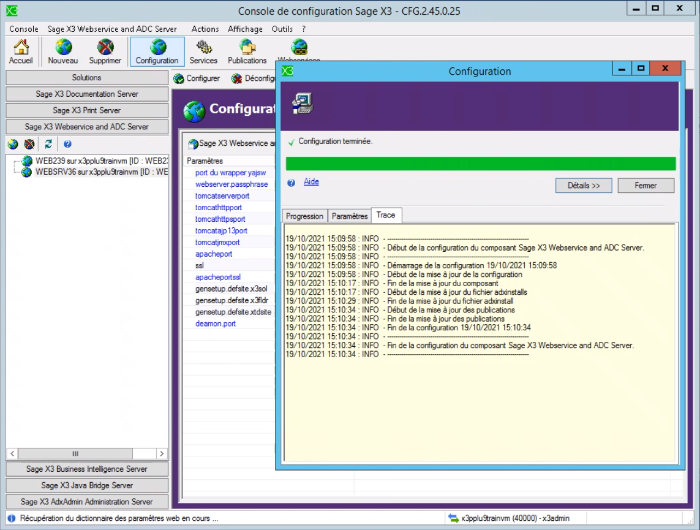Click the tomcathttpport parameter
Screen dimensions: 700x530
[x=218, y=208]
